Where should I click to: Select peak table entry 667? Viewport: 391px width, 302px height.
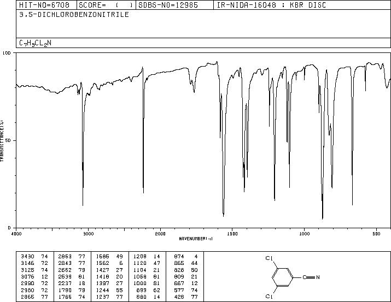click(x=186, y=283)
